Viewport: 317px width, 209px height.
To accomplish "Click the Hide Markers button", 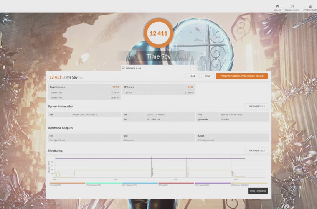I will click(258, 191).
